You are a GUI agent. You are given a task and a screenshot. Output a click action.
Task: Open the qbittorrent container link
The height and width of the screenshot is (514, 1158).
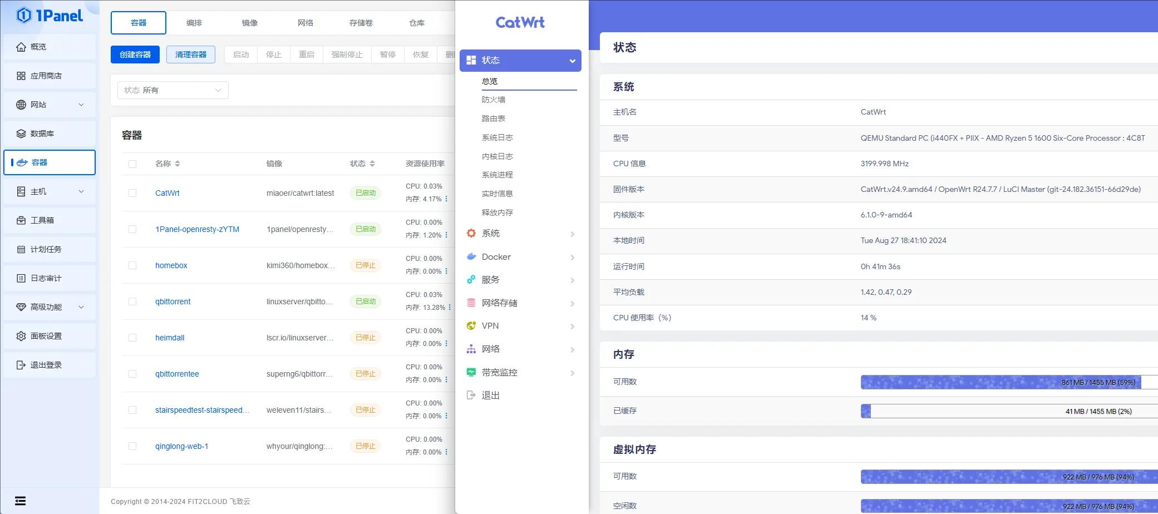(173, 302)
